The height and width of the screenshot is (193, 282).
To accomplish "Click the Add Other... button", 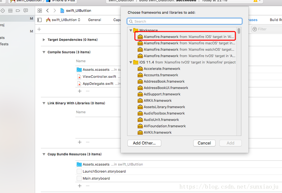I will click(x=144, y=143).
